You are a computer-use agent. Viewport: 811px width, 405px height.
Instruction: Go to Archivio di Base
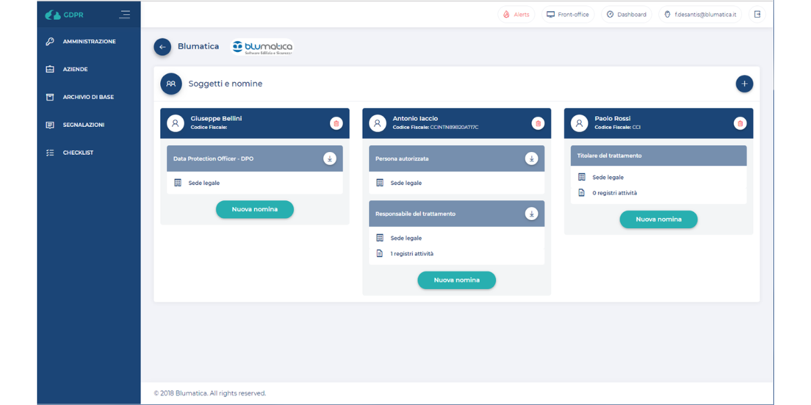coord(88,97)
